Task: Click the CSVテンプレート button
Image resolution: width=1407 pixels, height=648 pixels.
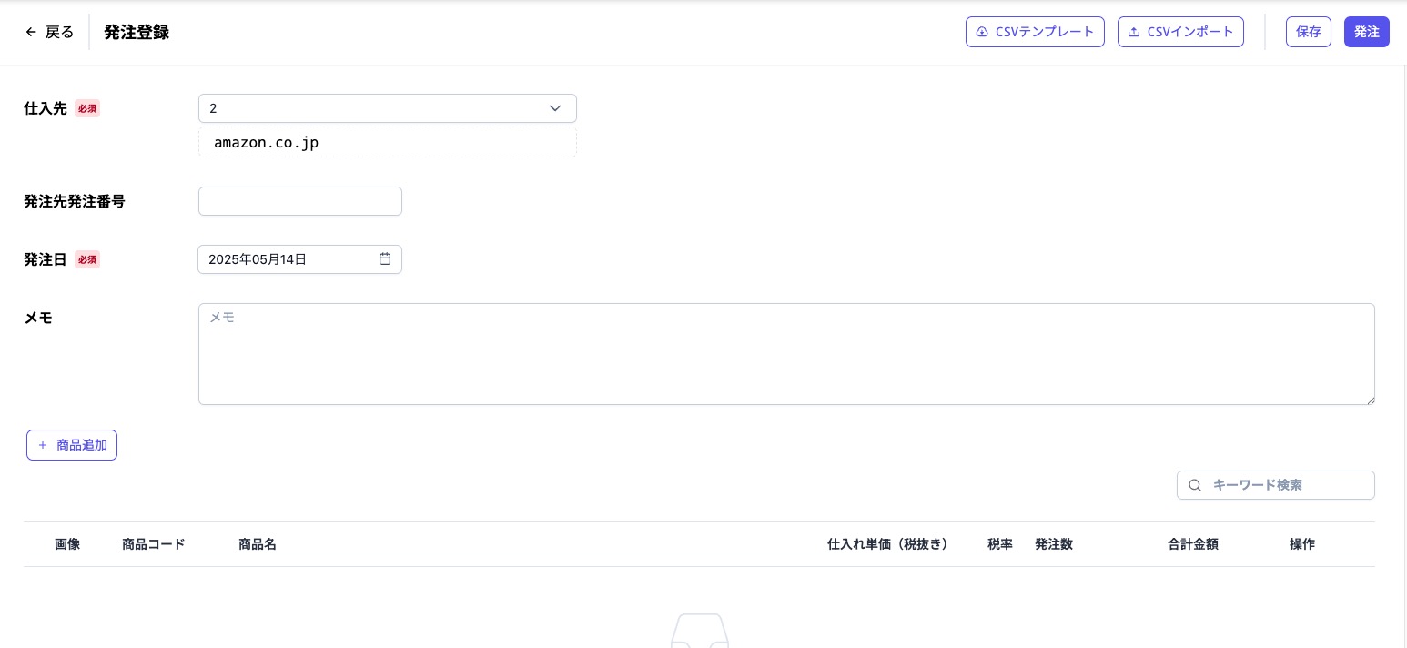Action: pyautogui.click(x=1035, y=32)
